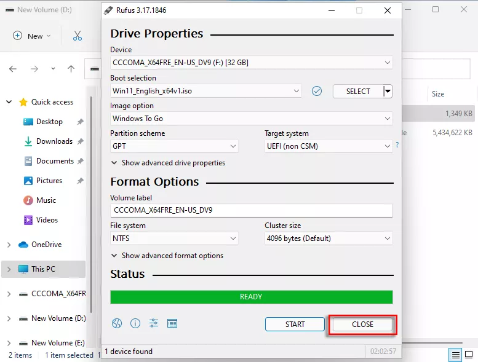Click the START button
Image resolution: width=478 pixels, height=362 pixels.
pyautogui.click(x=295, y=325)
